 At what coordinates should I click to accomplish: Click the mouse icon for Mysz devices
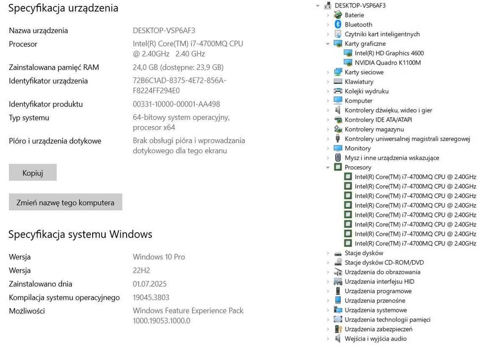(338, 158)
